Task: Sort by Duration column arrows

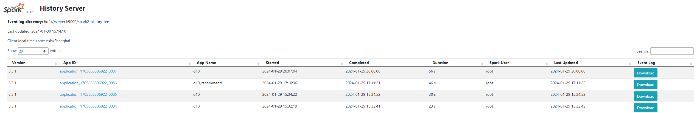Action: click(x=482, y=63)
